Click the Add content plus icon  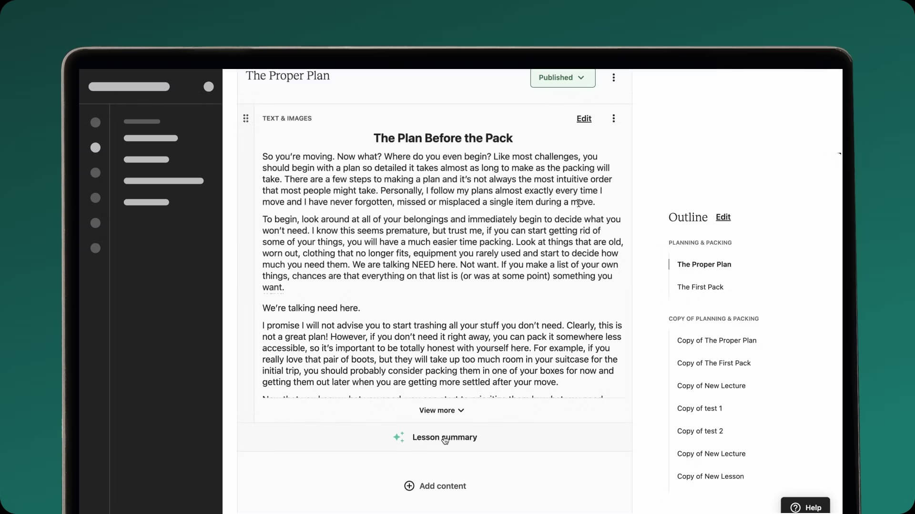click(x=409, y=485)
